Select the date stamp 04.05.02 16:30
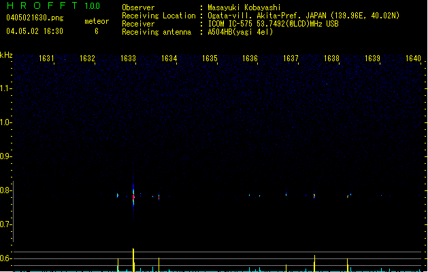Viewport: 428px width, 272px height. [x=35, y=31]
